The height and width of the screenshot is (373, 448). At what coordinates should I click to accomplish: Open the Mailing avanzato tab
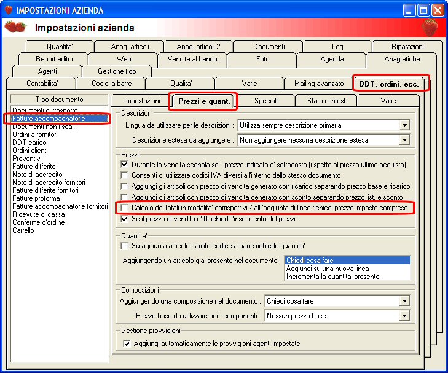(x=319, y=84)
